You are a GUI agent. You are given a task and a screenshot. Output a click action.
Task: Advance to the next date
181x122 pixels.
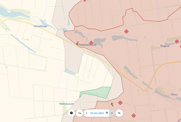pos(112,113)
